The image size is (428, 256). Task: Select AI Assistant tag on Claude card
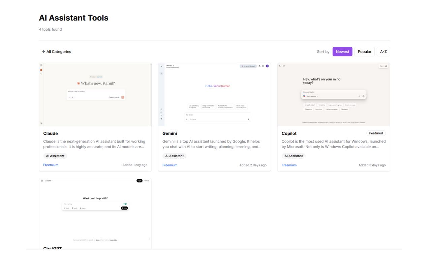click(x=55, y=156)
